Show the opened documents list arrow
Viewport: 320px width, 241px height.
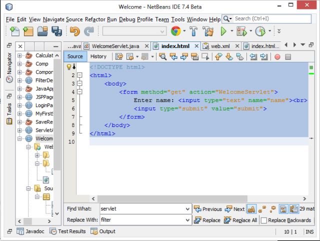[303, 44]
